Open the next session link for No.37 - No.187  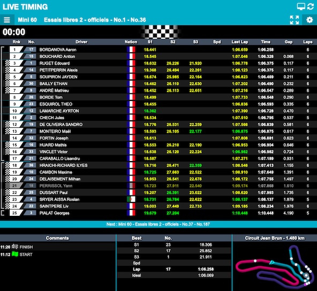[159, 224]
